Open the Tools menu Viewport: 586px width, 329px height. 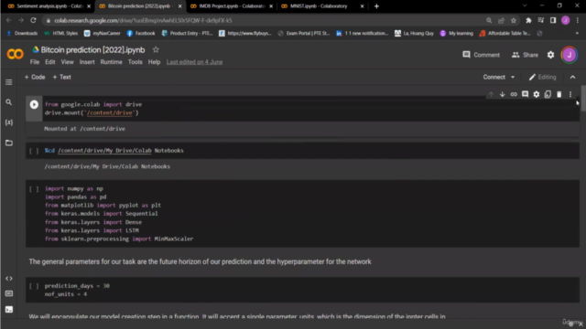click(135, 62)
